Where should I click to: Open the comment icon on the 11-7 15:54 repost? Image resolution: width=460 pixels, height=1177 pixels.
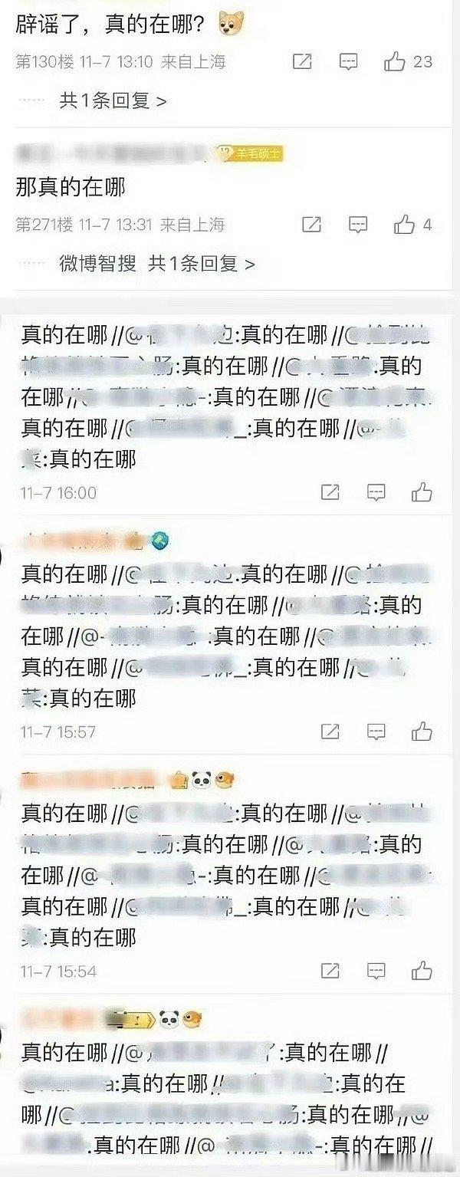click(376, 971)
